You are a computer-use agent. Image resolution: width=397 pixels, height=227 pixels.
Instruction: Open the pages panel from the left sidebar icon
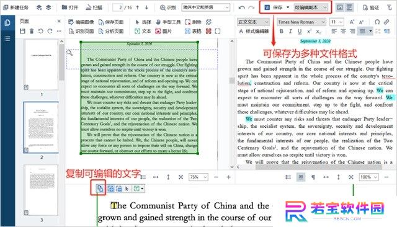pyautogui.click(x=7, y=23)
